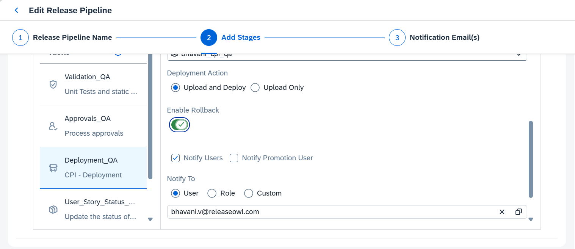Screen dimensions: 575x249
Task: Select the Upload Only radio button
Action: pyautogui.click(x=255, y=88)
